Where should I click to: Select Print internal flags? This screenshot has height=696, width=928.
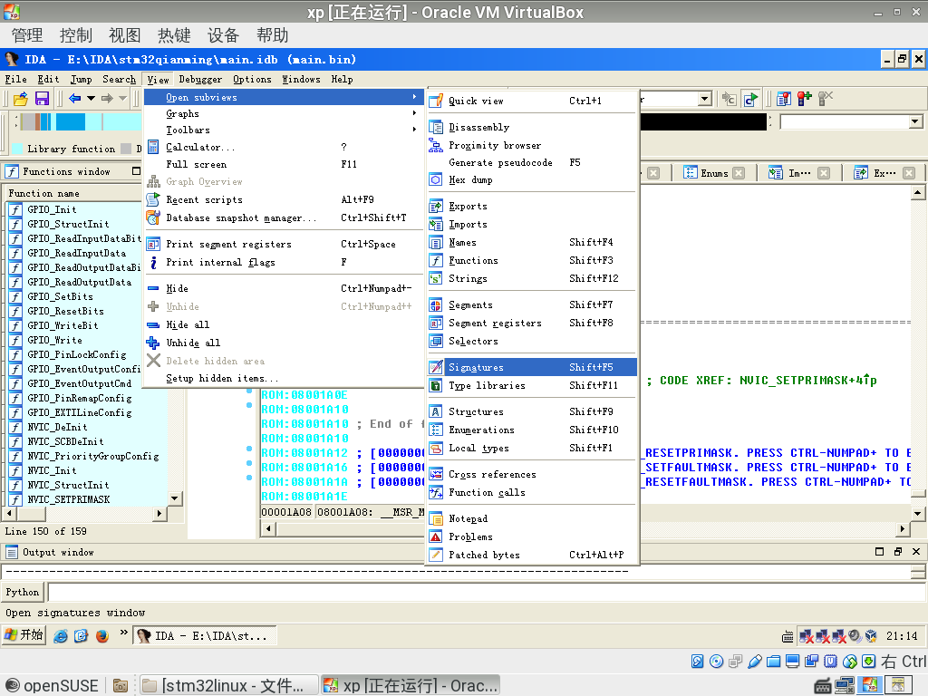tap(284, 262)
